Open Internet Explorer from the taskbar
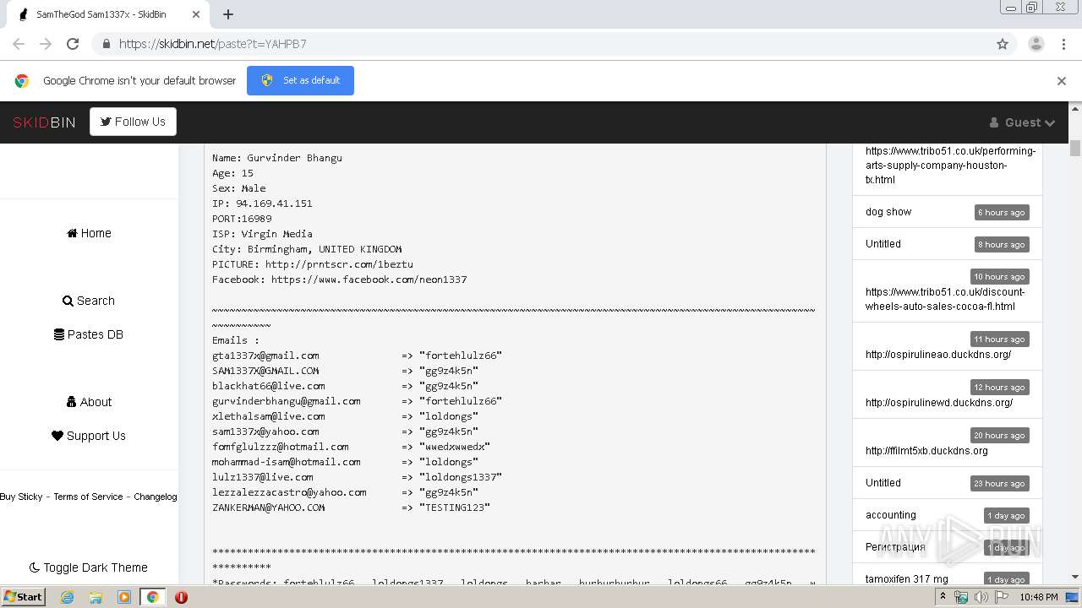Screen dimensions: 1082x608 pos(68,597)
